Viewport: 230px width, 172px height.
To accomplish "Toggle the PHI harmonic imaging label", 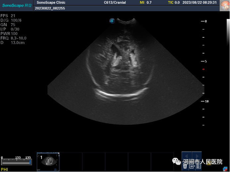I will point(4,169).
